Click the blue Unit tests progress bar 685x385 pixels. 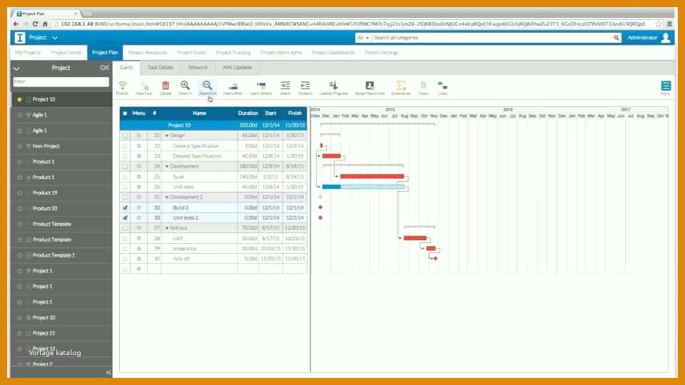(332, 187)
